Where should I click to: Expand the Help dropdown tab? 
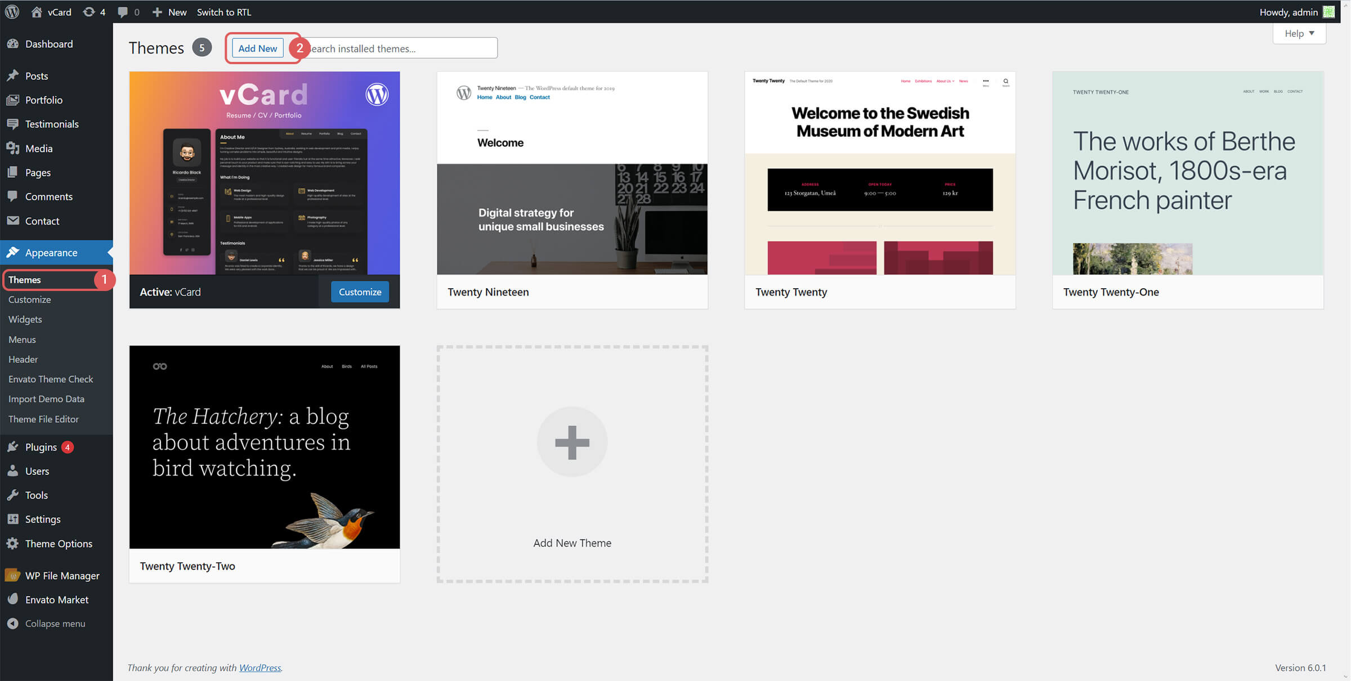[x=1299, y=33]
